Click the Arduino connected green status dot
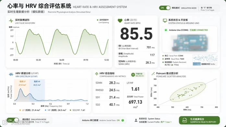This screenshot has height=127, width=226. (166, 30)
